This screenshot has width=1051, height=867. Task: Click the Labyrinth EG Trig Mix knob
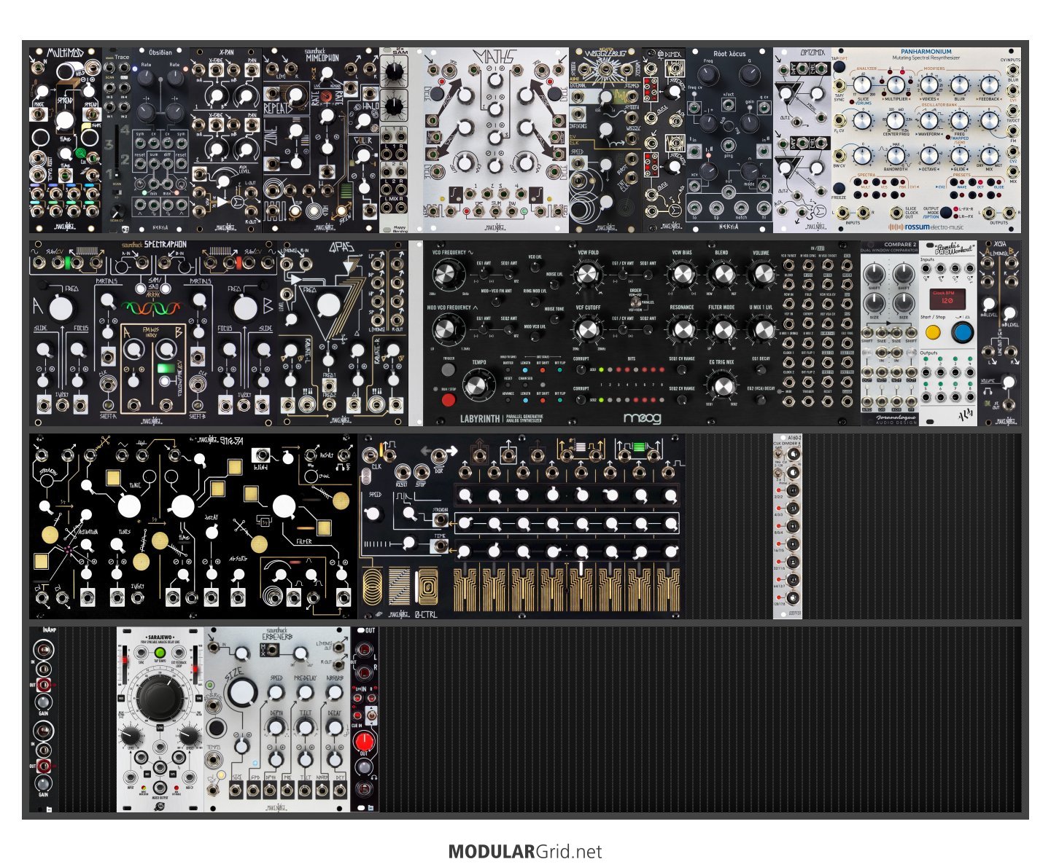tap(722, 385)
